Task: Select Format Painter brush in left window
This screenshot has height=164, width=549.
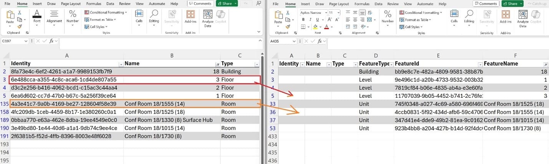Action: click(19, 26)
